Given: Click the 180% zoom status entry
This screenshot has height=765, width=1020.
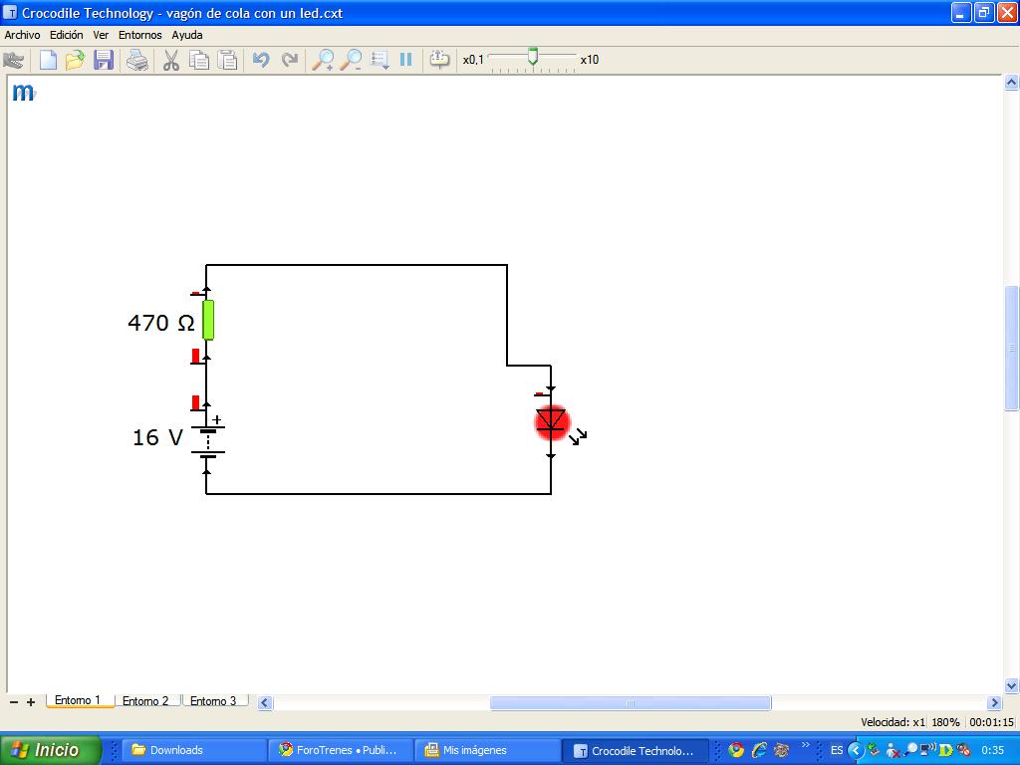Looking at the screenshot, I should pyautogui.click(x=946, y=722).
